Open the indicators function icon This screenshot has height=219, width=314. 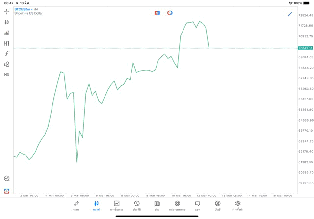[x=7, y=54]
